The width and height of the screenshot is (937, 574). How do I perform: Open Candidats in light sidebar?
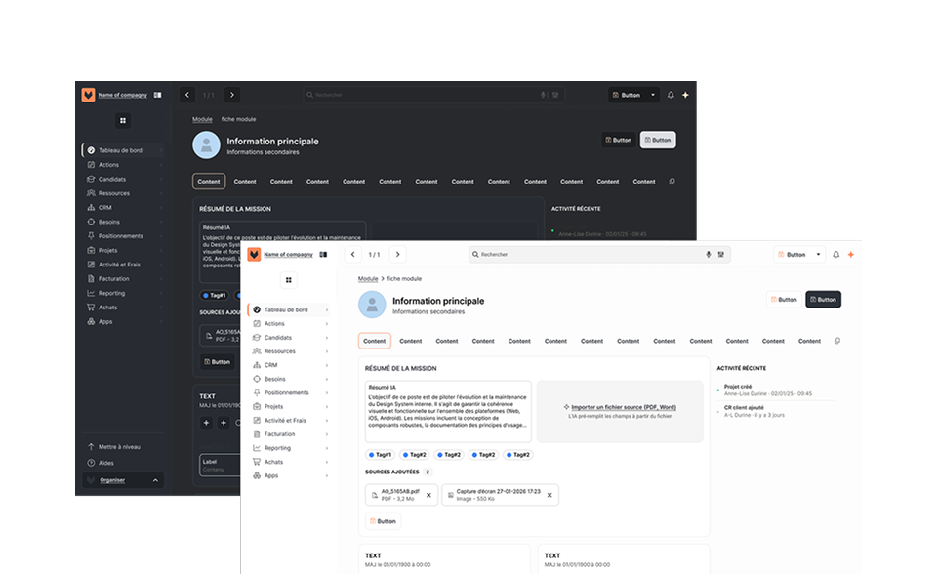[x=289, y=337]
